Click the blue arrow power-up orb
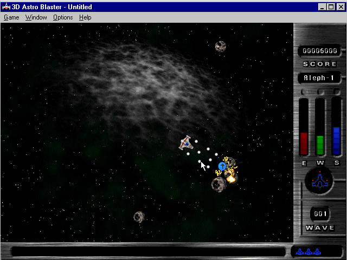The width and height of the screenshot is (347, 260). (222, 166)
